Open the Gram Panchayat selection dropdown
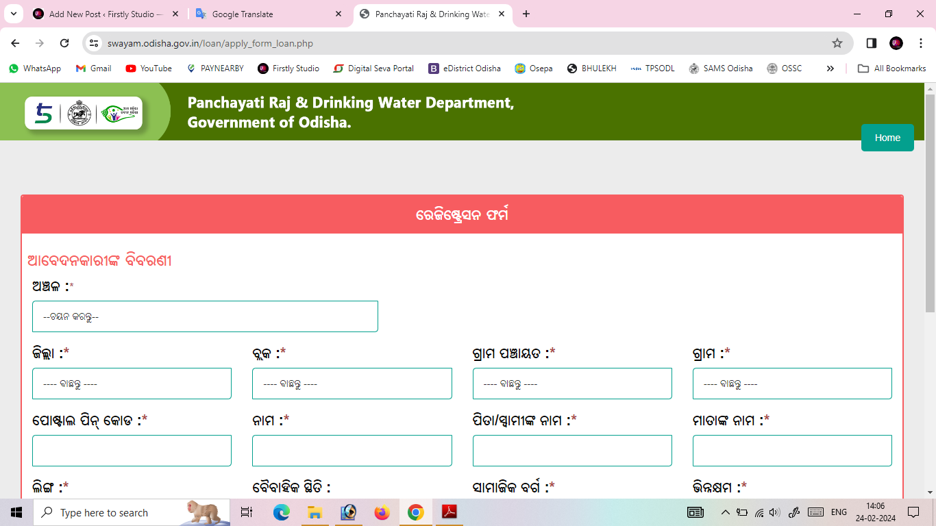936x526 pixels. click(572, 384)
